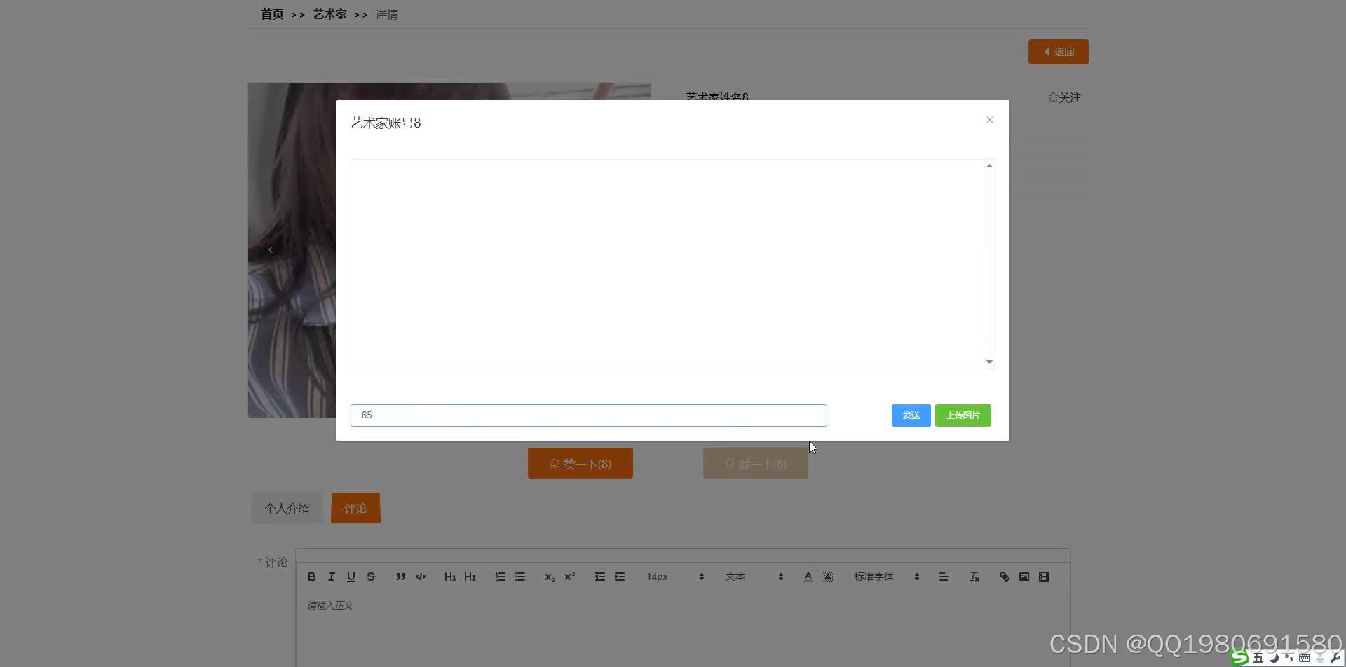Insert a video in comment editor
This screenshot has width=1346, height=667.
pos(1044,577)
